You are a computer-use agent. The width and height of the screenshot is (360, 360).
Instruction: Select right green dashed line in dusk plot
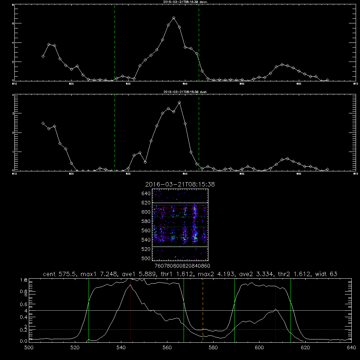tap(199, 132)
